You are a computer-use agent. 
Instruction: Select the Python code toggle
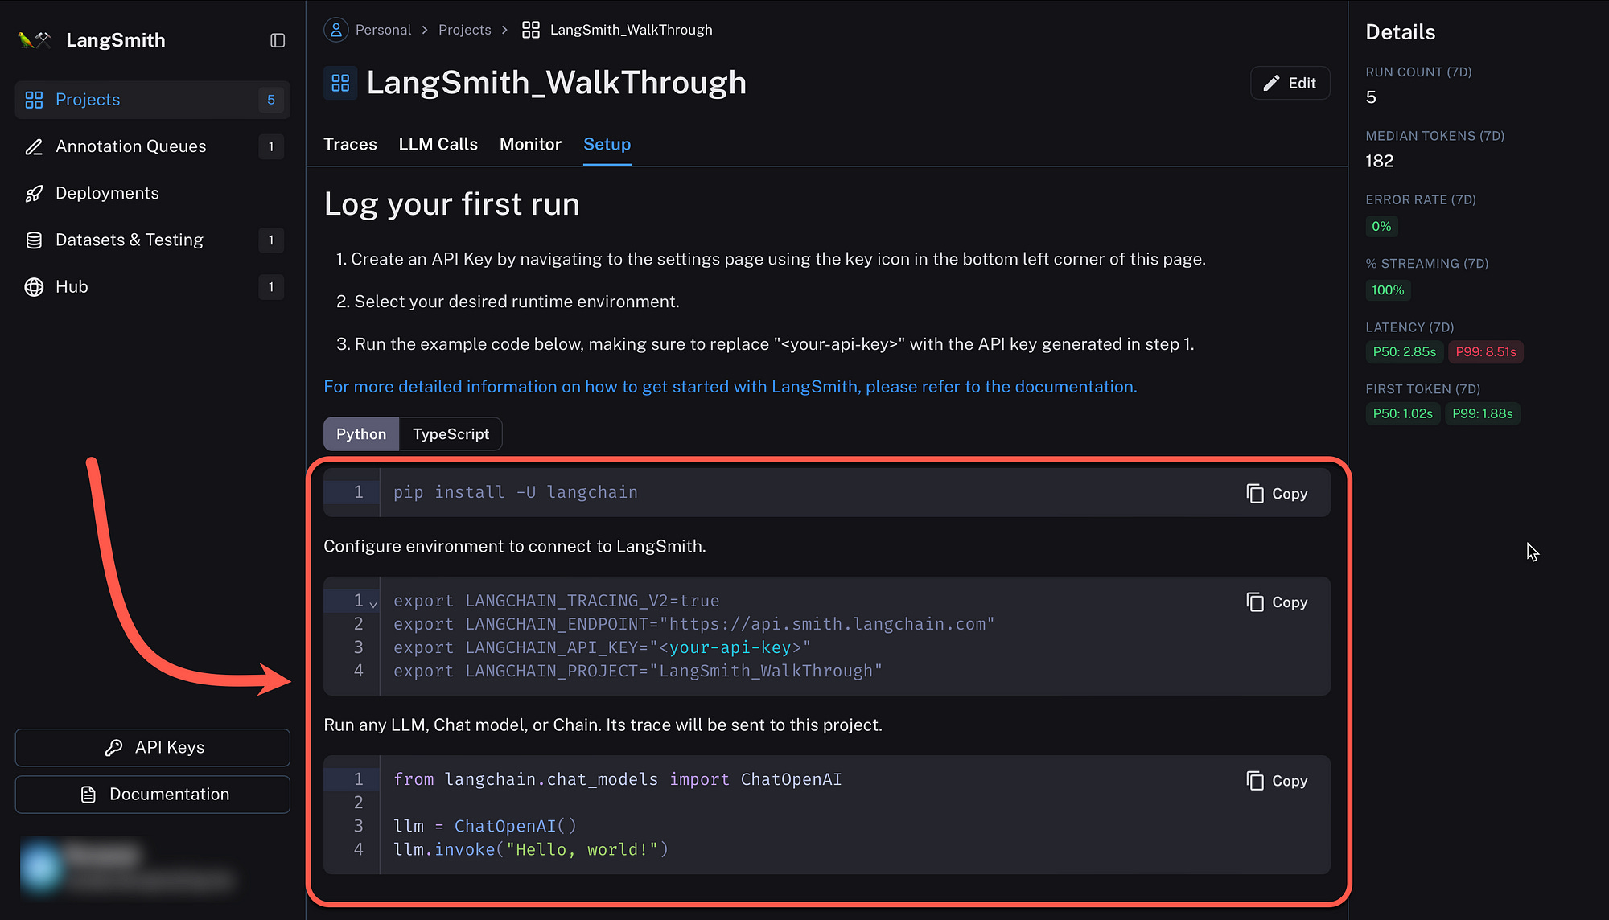tap(361, 434)
